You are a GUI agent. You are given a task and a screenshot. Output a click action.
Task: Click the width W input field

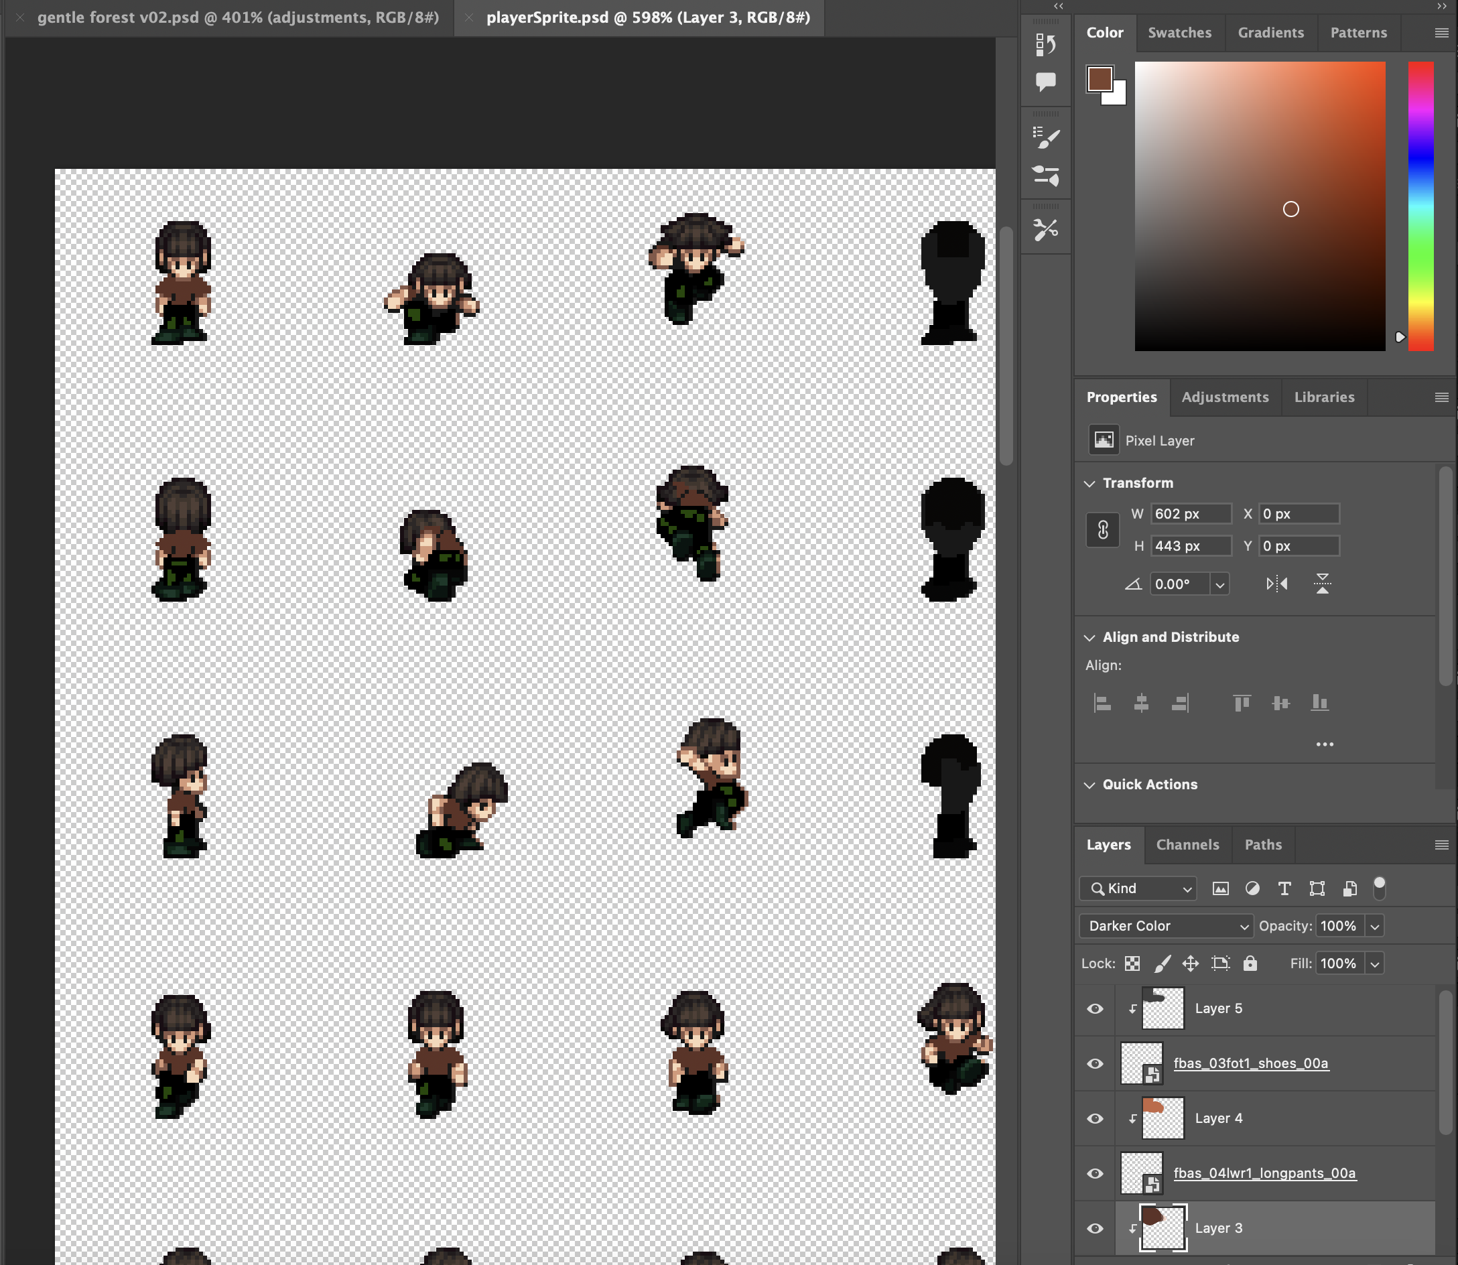[1191, 514]
